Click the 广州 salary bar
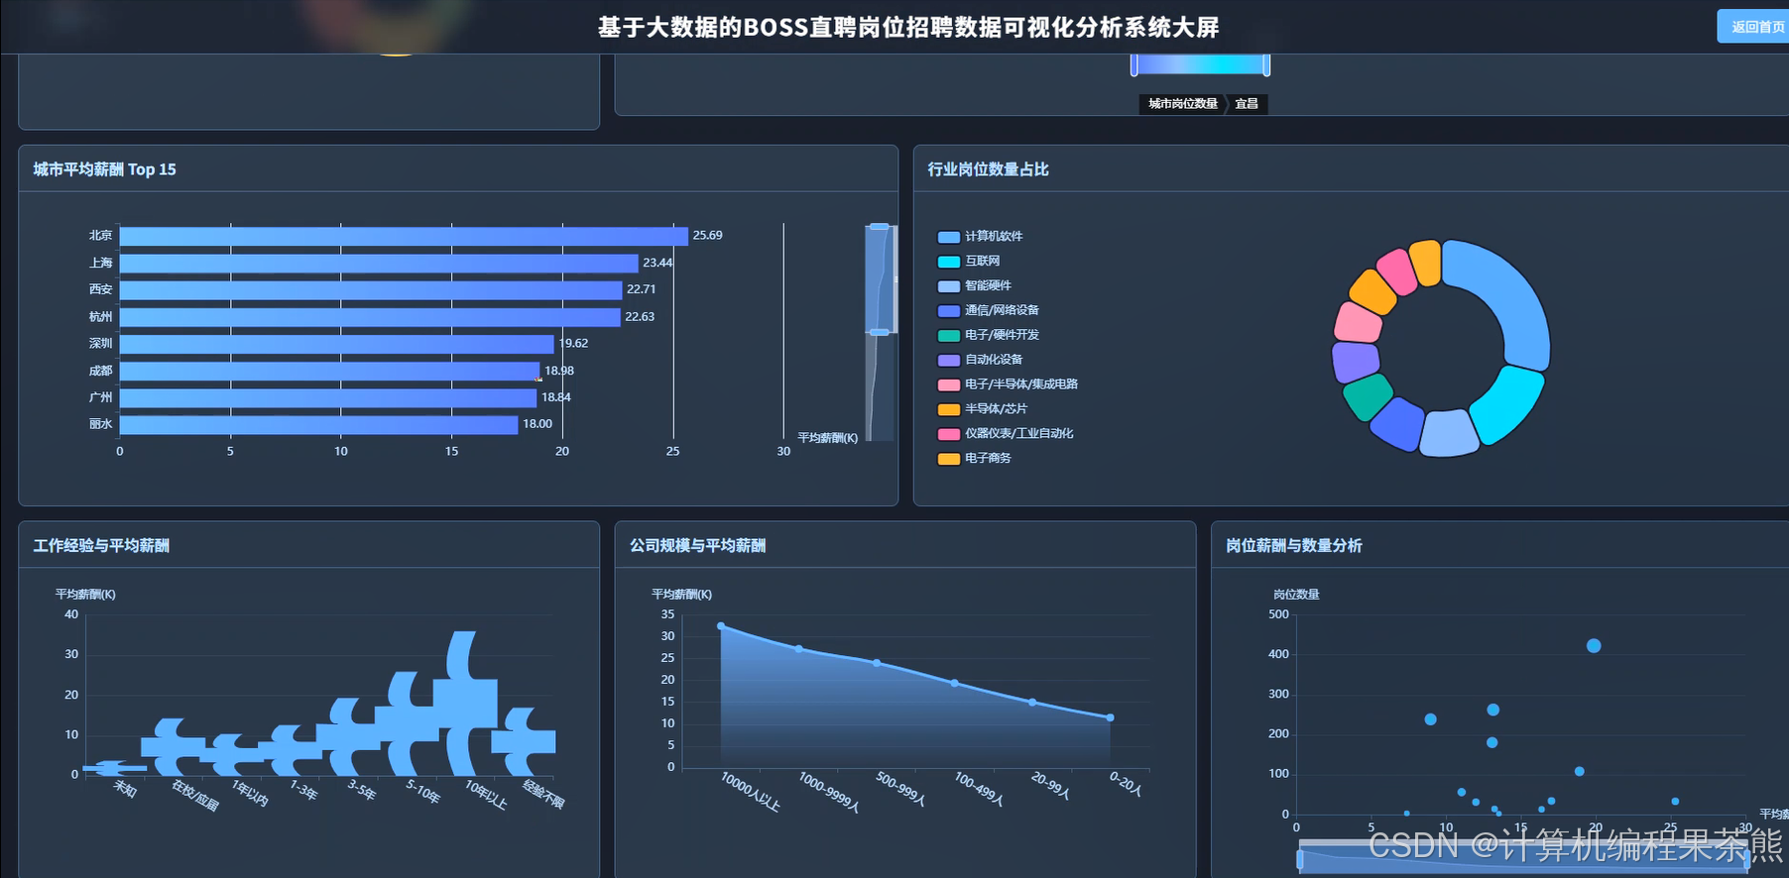The height and width of the screenshot is (878, 1789). click(328, 398)
